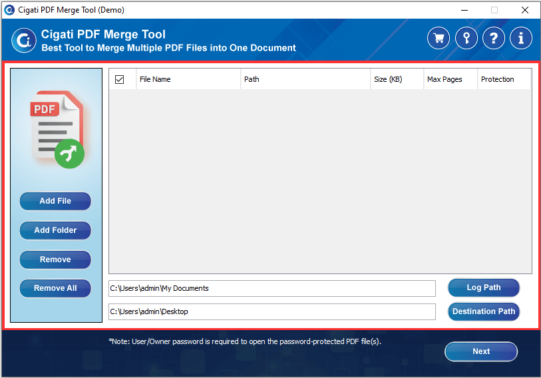This screenshot has height=378, width=541.
Task: Click the Remove button
Action: tap(55, 260)
